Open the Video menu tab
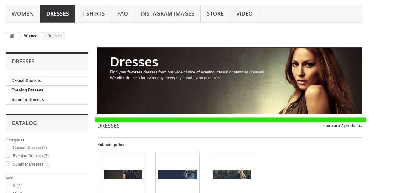This screenshot has height=193, width=409. (244, 14)
